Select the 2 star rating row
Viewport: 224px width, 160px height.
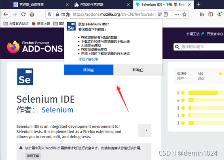201,115
